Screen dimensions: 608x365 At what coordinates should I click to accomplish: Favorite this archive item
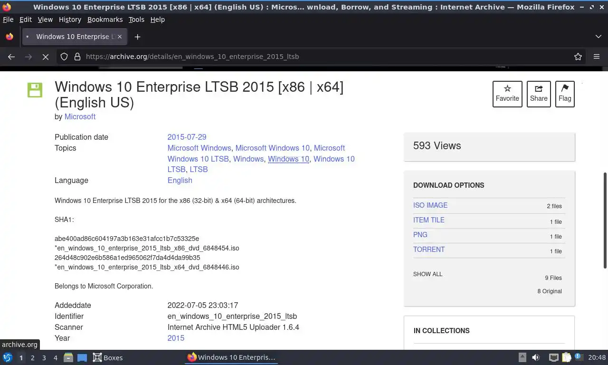[507, 94]
